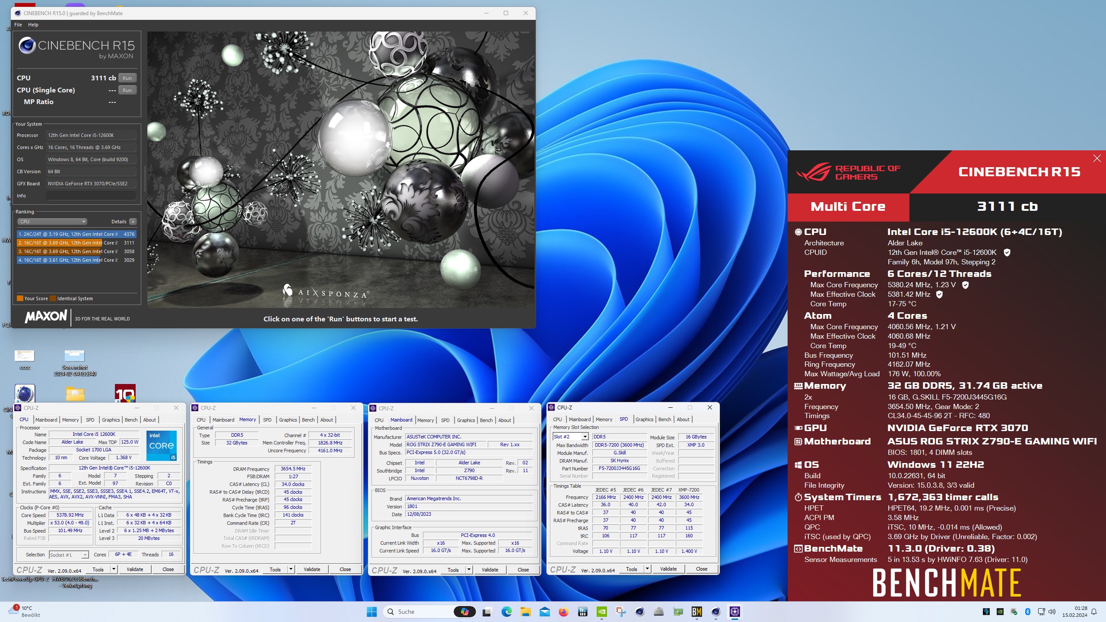Click the Cinebench Info input field

point(91,196)
